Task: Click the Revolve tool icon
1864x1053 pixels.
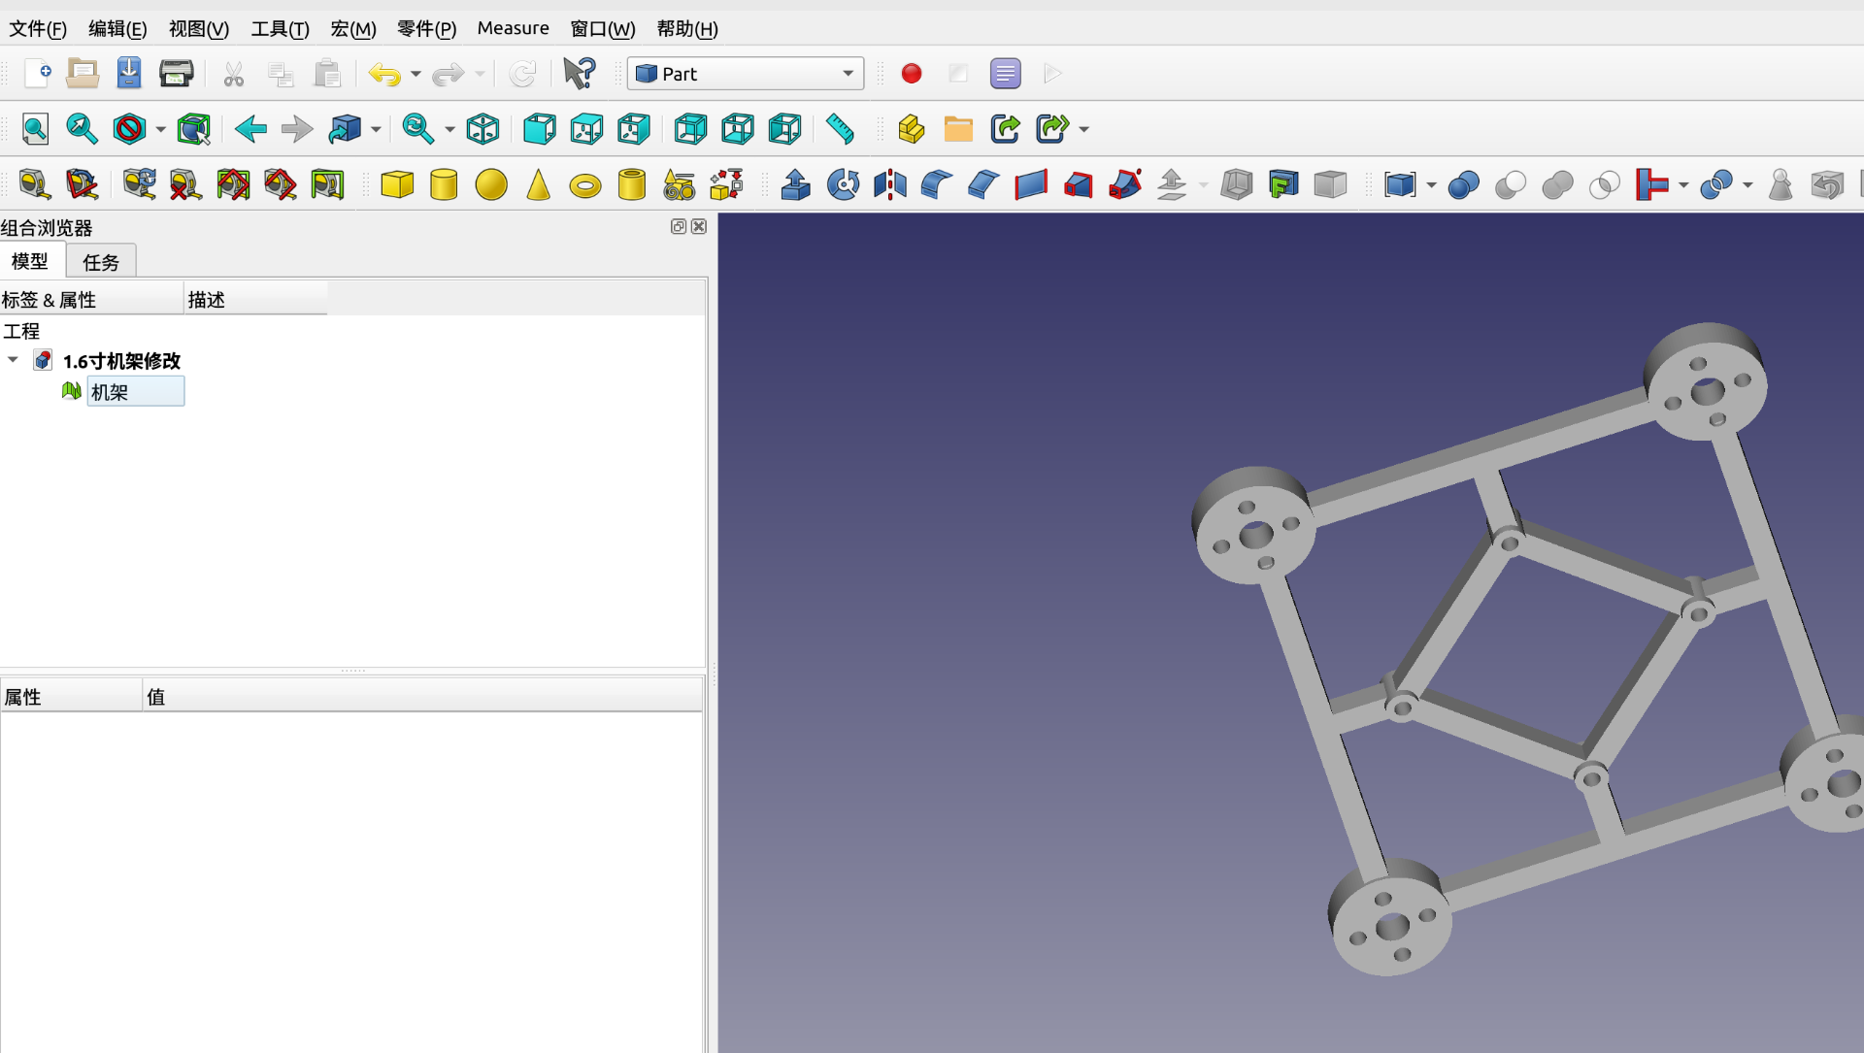Action: (x=843, y=184)
